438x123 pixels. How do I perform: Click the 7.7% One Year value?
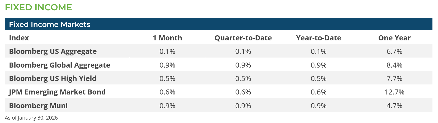(x=394, y=79)
